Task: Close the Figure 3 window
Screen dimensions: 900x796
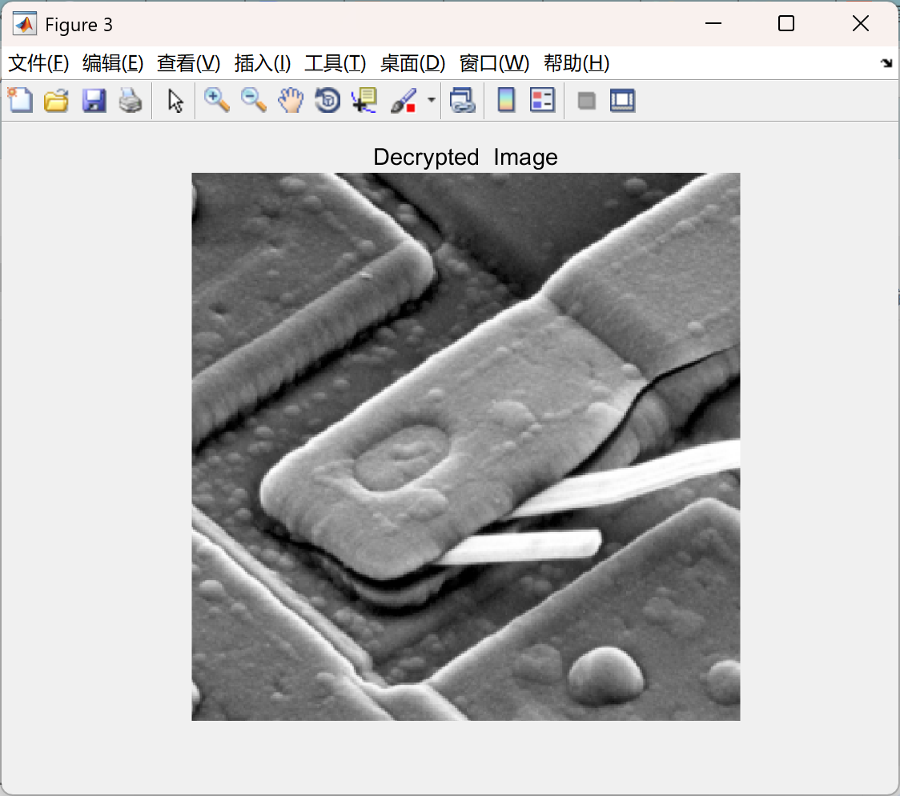Action: (861, 23)
